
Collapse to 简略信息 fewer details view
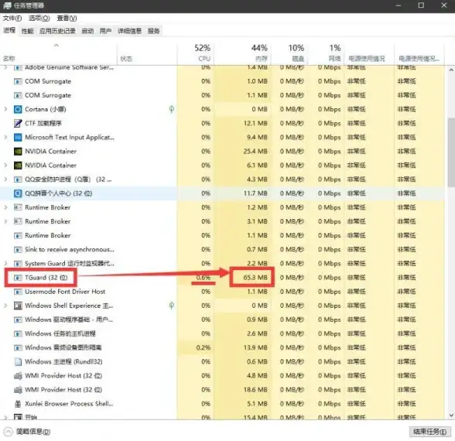click(x=27, y=432)
